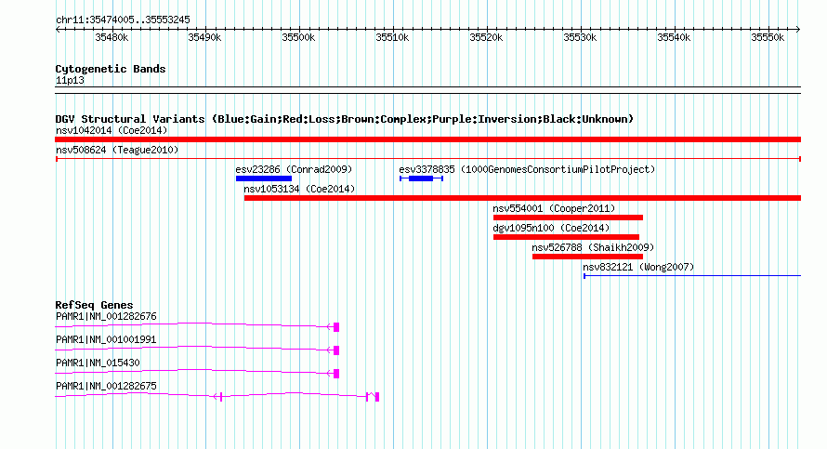827x449 pixels.
Task: Select the nsv1053134 (Coe2014) text label
Action: point(299,189)
